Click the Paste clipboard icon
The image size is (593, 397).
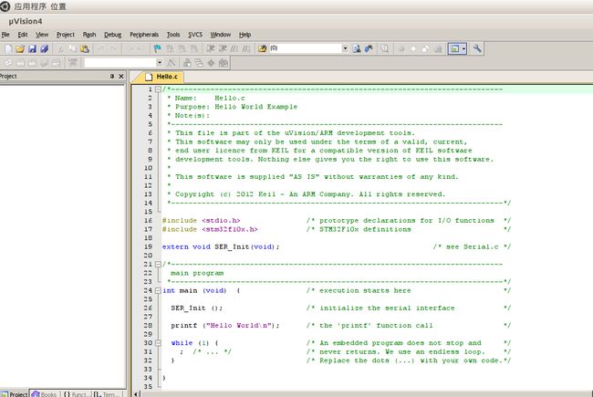(84, 48)
